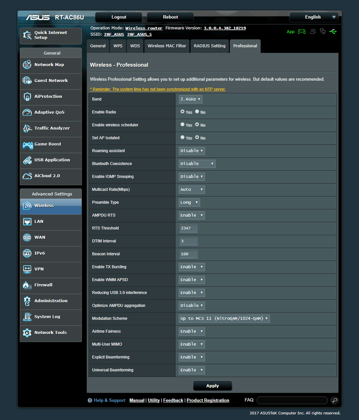Open Network Map globe icon

click(27, 65)
